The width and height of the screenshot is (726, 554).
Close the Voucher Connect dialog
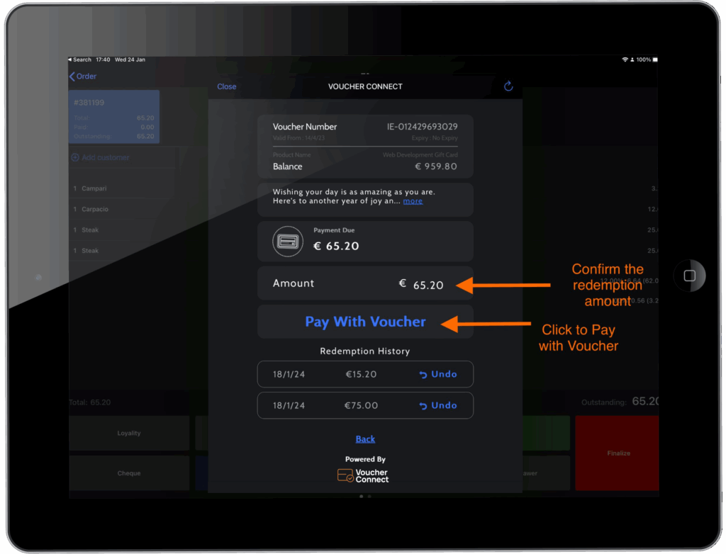pos(227,86)
